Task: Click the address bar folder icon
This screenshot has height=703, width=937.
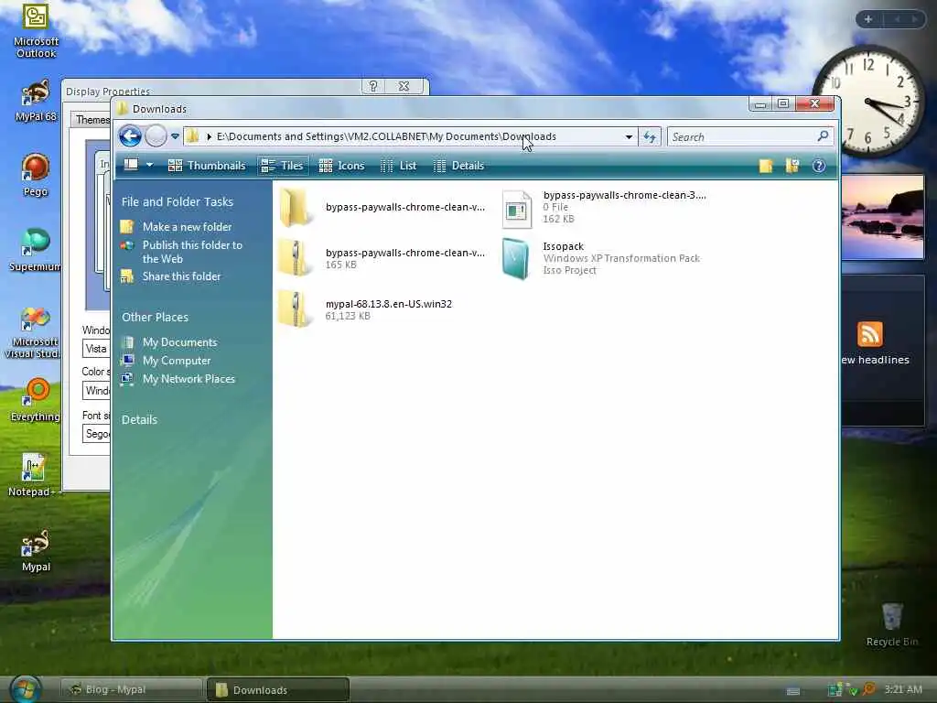Action: point(192,136)
